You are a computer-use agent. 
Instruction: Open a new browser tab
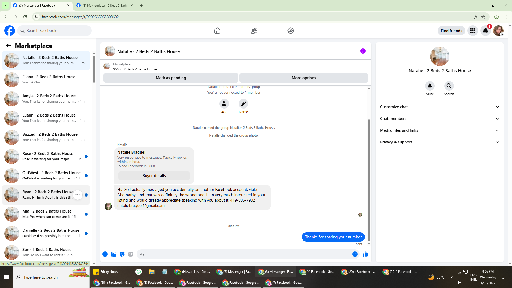[x=141, y=5]
